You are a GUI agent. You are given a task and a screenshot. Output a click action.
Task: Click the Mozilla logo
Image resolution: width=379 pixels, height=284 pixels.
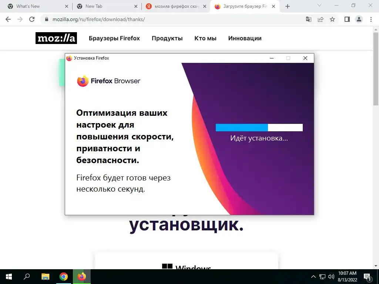pos(56,38)
